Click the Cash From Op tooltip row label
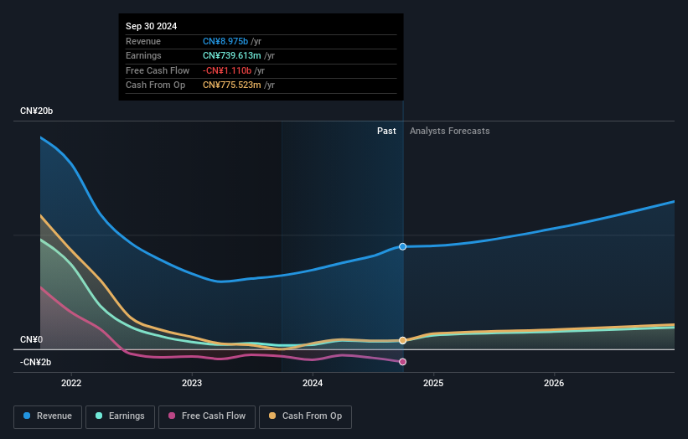 [x=155, y=85]
